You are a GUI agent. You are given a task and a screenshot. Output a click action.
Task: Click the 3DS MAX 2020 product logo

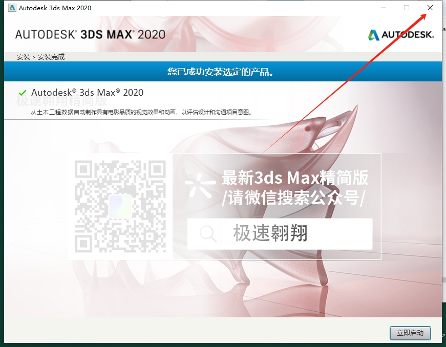point(87,34)
